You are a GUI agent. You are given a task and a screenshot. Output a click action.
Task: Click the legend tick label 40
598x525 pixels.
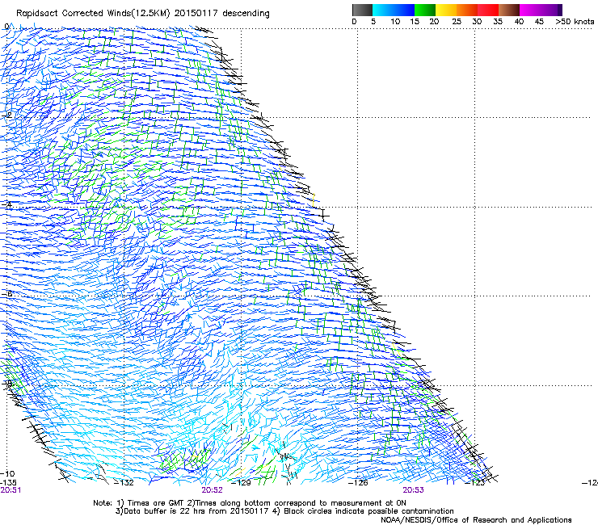pyautogui.click(x=519, y=22)
